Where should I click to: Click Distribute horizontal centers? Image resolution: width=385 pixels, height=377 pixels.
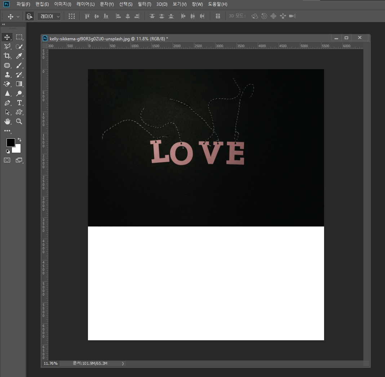pos(193,16)
